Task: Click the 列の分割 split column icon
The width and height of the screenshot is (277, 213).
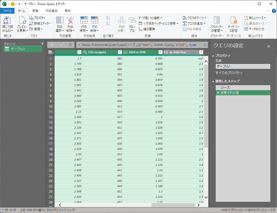Action: coord(122,20)
